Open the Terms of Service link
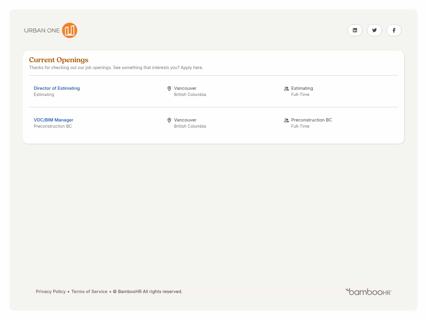Screen dimensions: 427x320 point(89,292)
